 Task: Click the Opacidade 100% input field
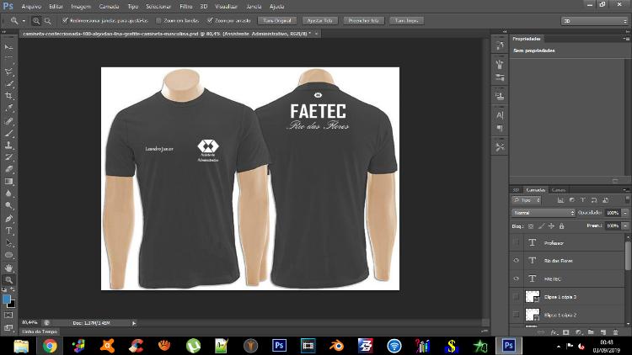(x=613, y=213)
